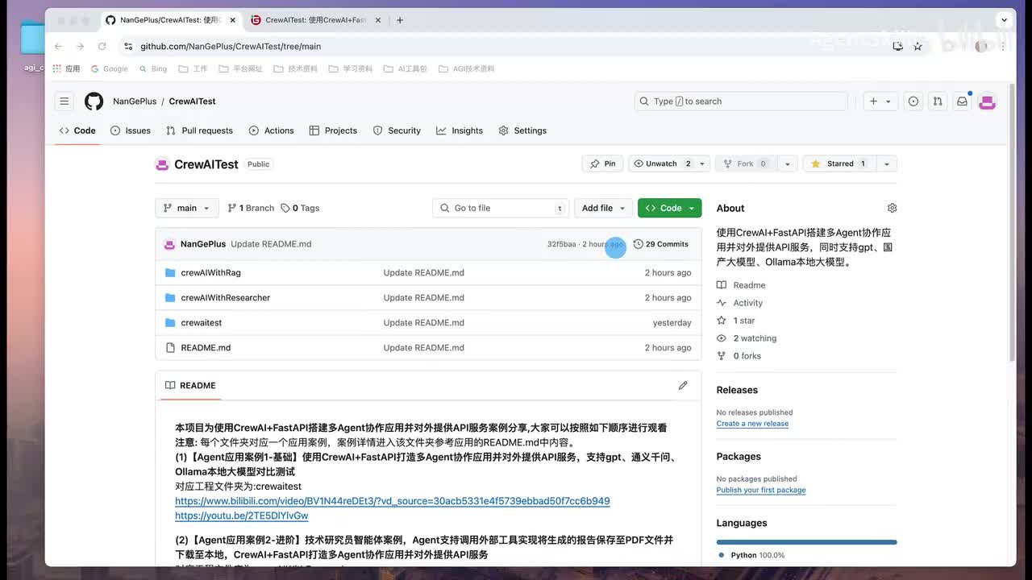Follow the youtu.be link in the README
This screenshot has width=1032, height=580.
[x=242, y=516]
